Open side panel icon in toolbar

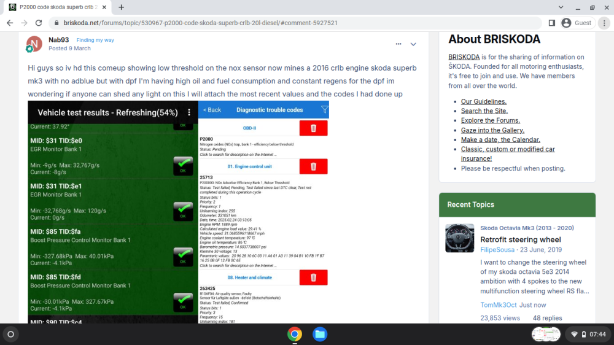(552, 23)
